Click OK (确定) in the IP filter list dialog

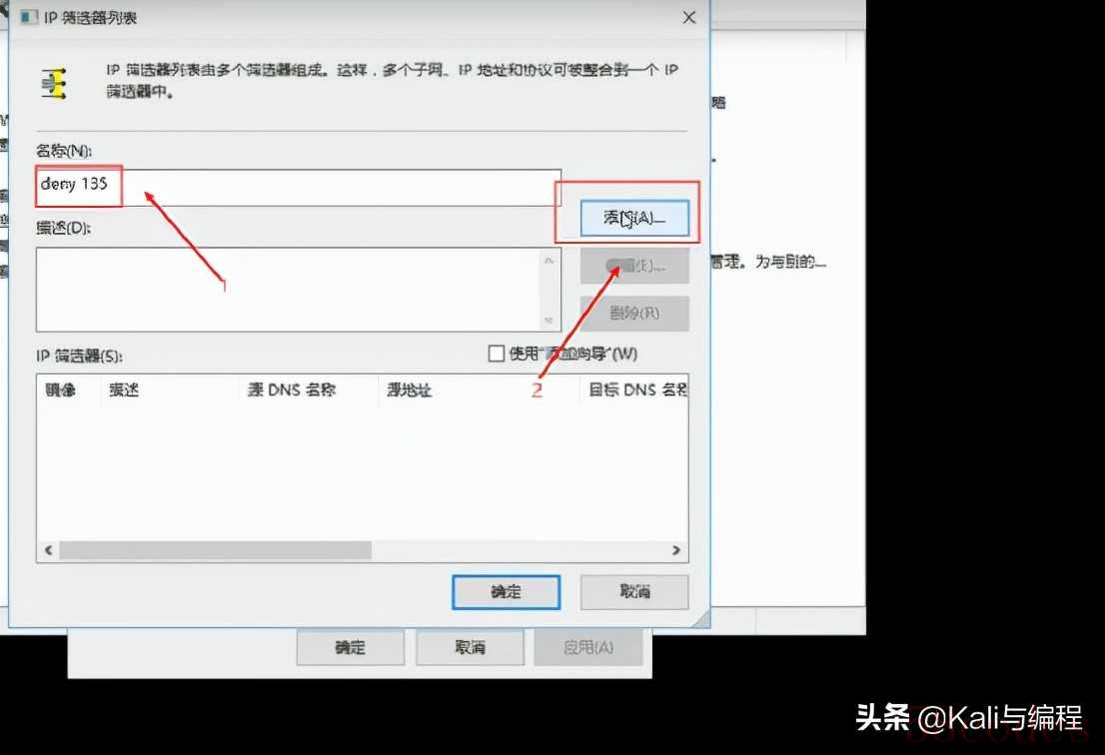506,592
